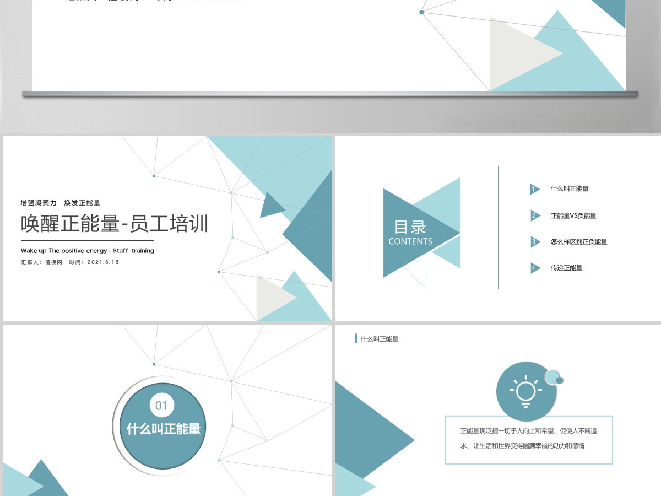Select the contents entry '正能量VS负能量'
Screen dimensions: 661x496
pos(573,215)
